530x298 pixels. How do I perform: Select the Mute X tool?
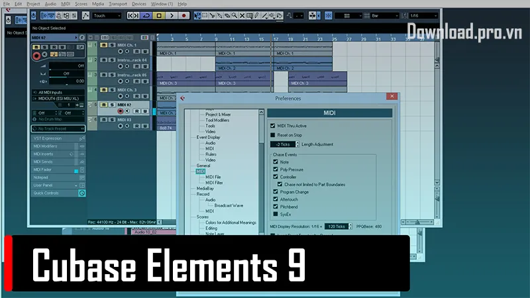tap(242, 15)
